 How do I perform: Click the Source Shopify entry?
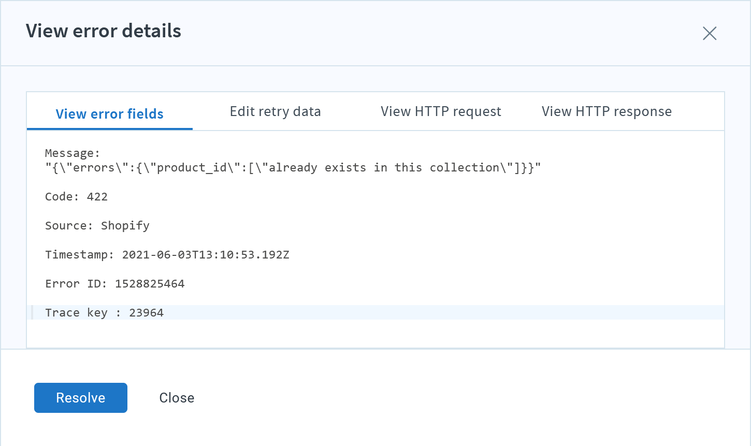(x=97, y=225)
